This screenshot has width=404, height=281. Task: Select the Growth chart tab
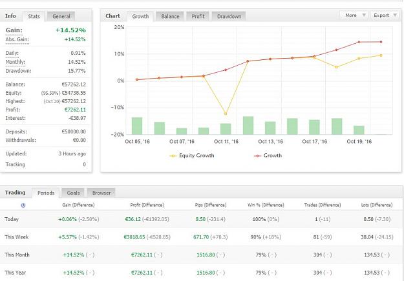[x=140, y=16]
